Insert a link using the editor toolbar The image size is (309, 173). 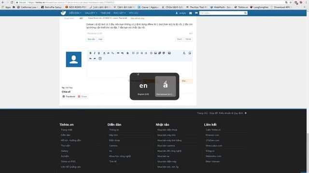pos(118,53)
